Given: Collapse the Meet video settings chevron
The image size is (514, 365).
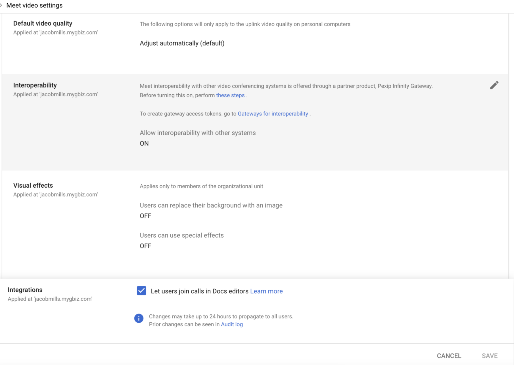Looking at the screenshot, I should (1, 5).
